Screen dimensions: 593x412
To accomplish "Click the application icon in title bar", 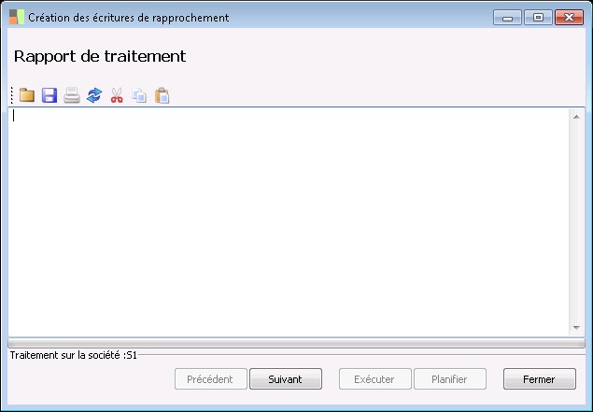I will click(17, 17).
